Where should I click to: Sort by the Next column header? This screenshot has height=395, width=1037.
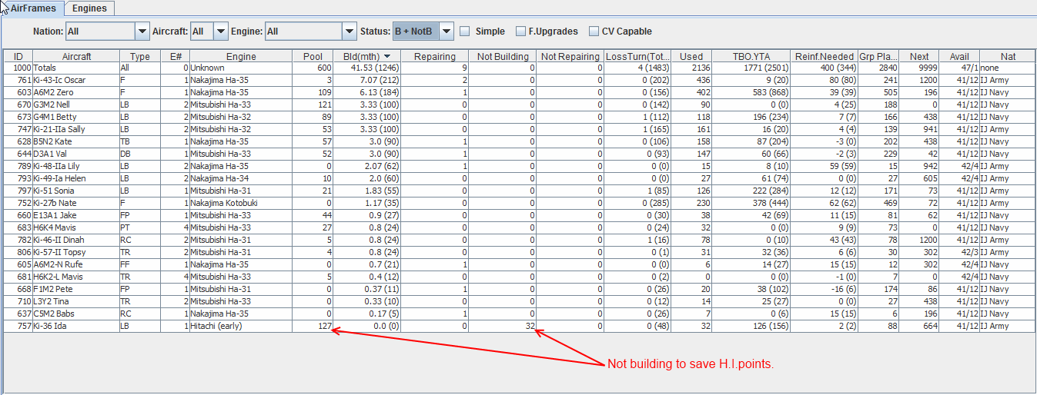[x=919, y=56]
